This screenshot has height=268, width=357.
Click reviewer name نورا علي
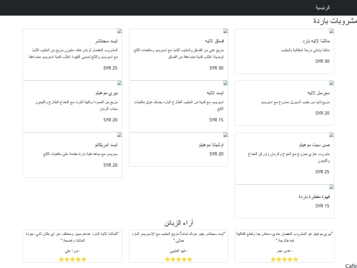(x=73, y=251)
